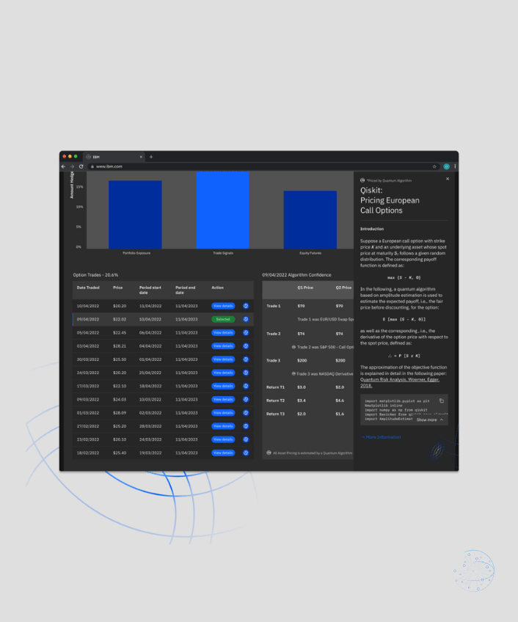Select the Trade 3 row label
Screen dimensions: 518x622
274,361
